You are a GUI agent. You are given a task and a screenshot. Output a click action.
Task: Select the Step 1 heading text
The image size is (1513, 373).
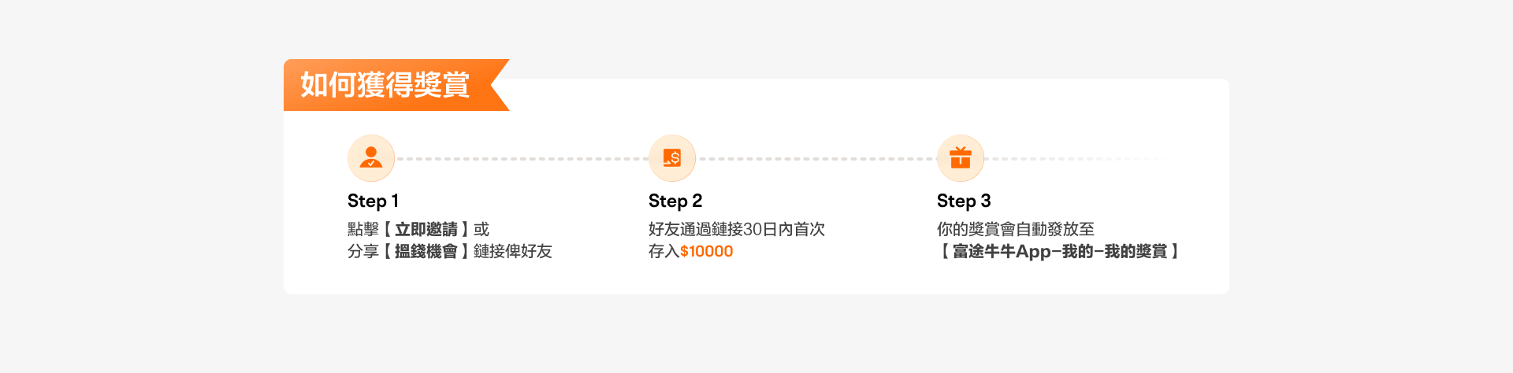373,201
